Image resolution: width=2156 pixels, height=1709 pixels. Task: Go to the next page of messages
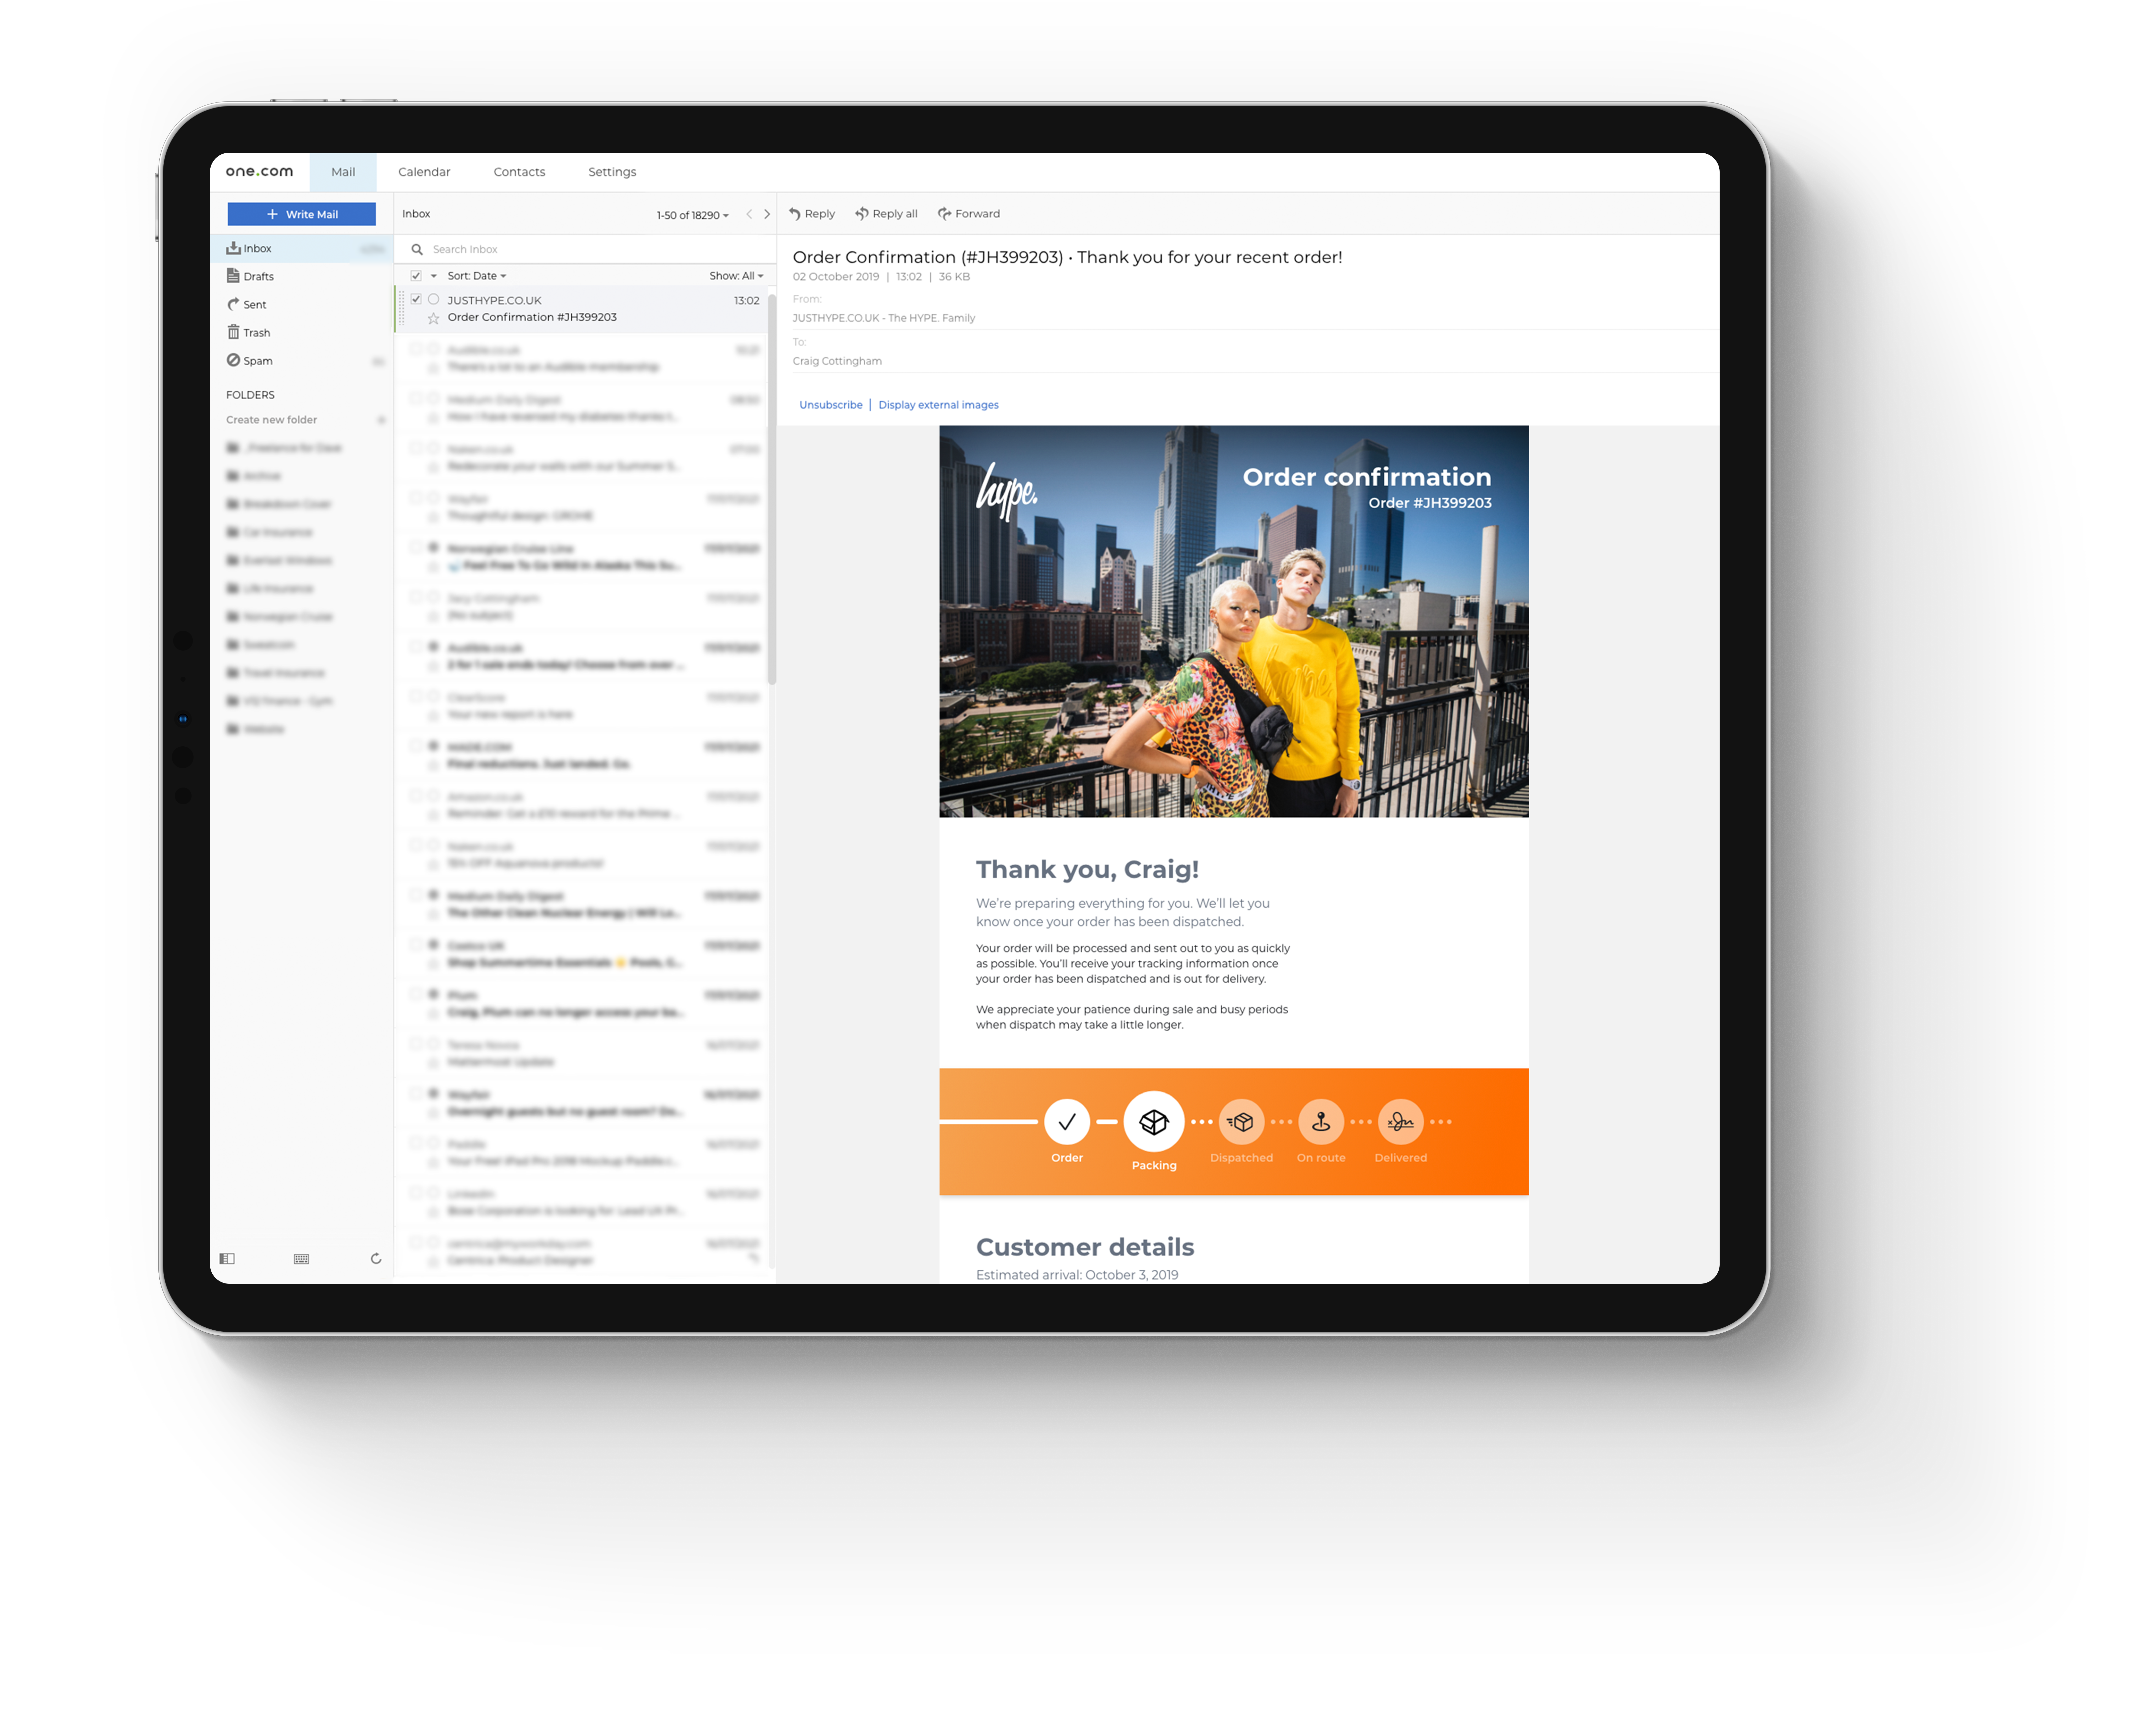pyautogui.click(x=767, y=214)
